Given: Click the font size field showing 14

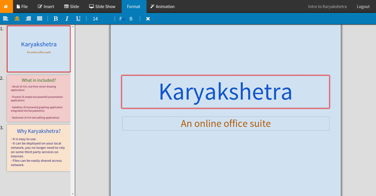Looking at the screenshot, I should (x=95, y=18).
